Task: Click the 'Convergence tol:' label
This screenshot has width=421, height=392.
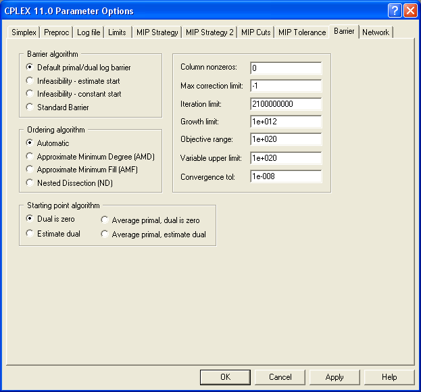Action: click(208, 177)
